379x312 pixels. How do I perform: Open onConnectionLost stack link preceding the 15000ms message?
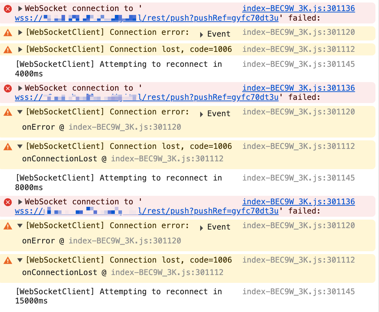coord(167,273)
